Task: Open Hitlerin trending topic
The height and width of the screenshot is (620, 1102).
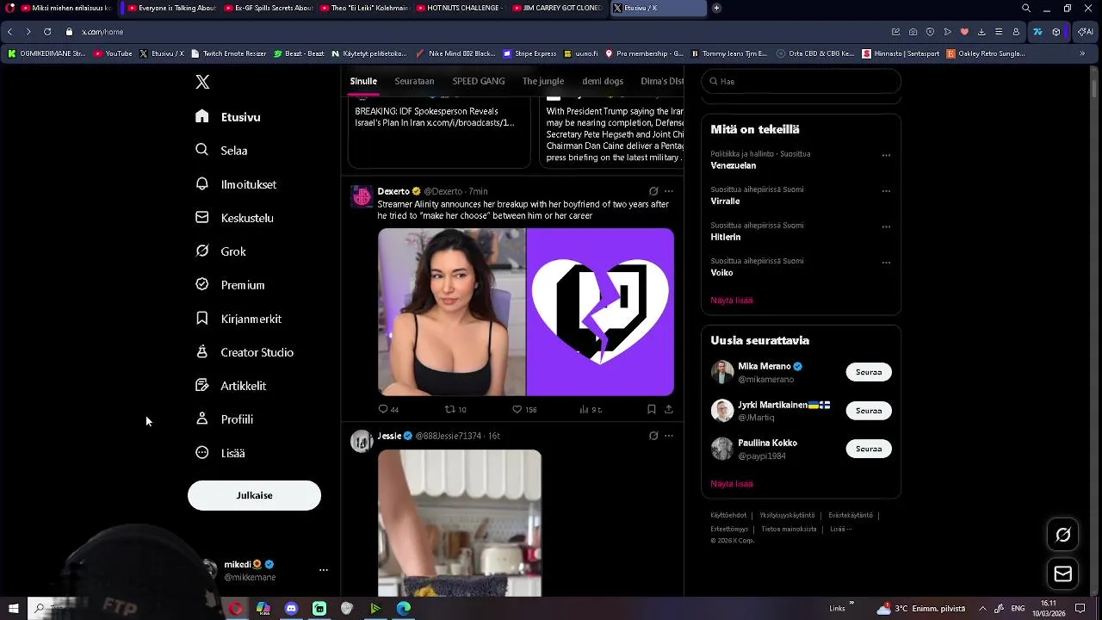Action: tap(726, 237)
